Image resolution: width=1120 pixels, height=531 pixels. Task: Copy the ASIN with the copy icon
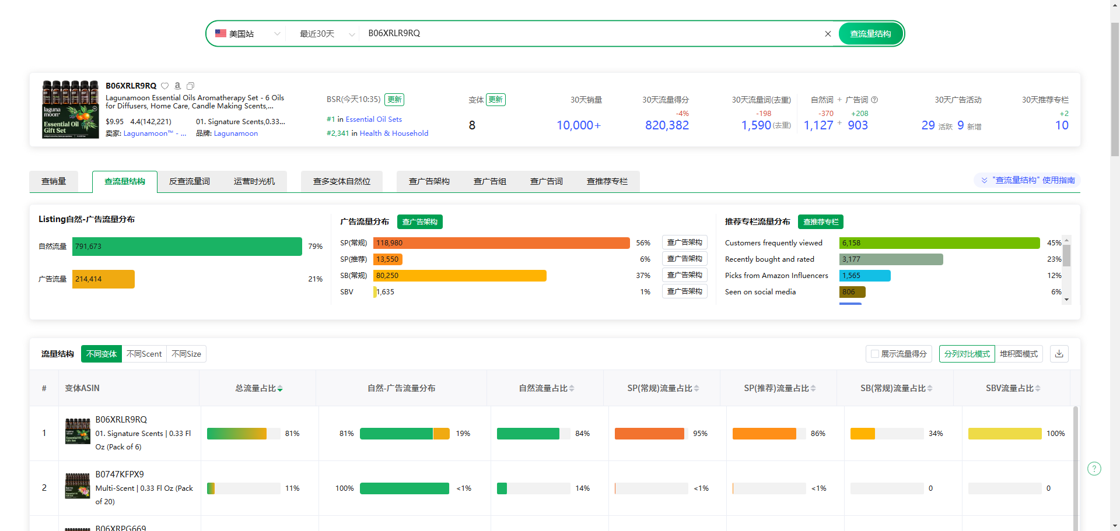(x=190, y=86)
